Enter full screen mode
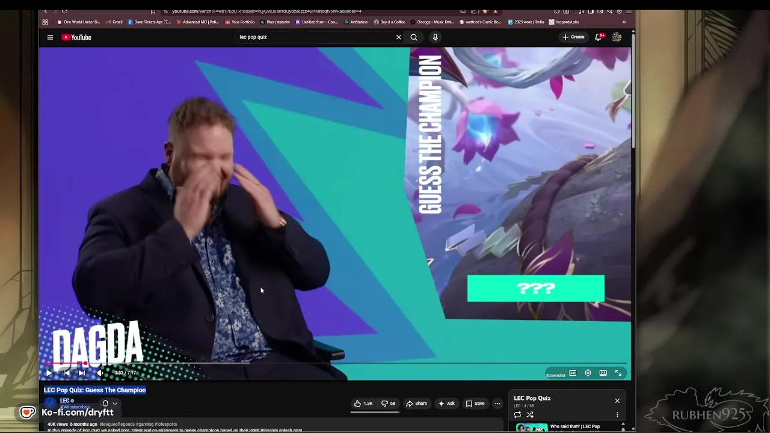770x433 pixels. pos(618,373)
